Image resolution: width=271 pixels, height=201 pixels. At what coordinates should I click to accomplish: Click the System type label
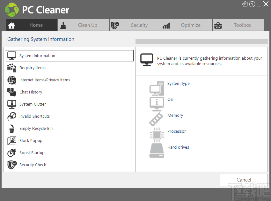[178, 84]
